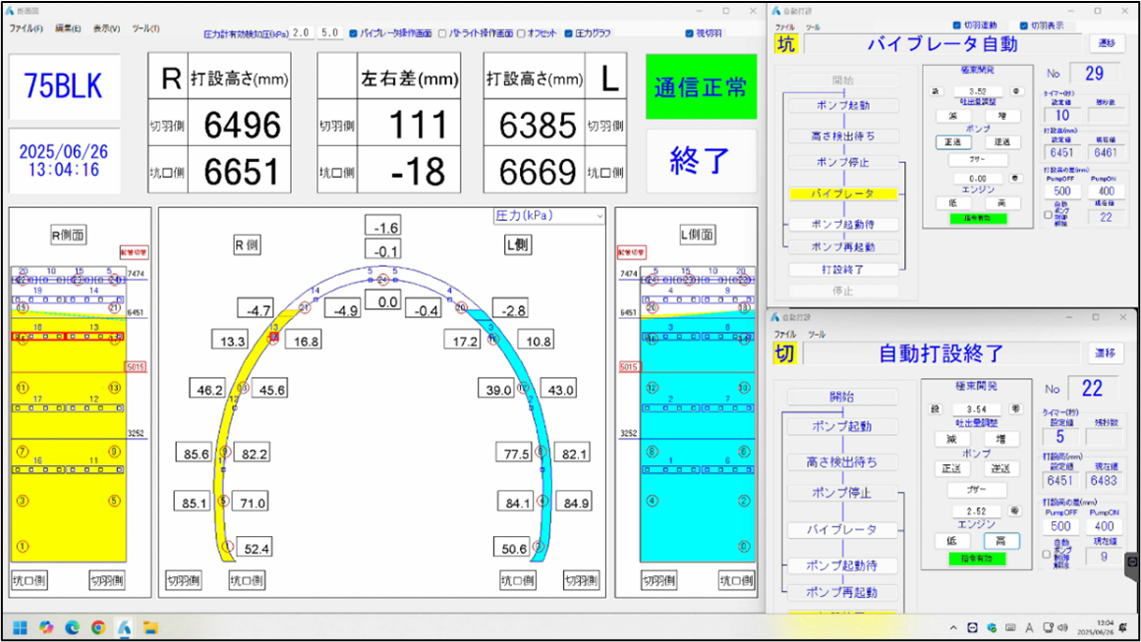Screen dimensions: 1141x642
Task: Open File Explorer from the taskbar
Action: (x=151, y=626)
